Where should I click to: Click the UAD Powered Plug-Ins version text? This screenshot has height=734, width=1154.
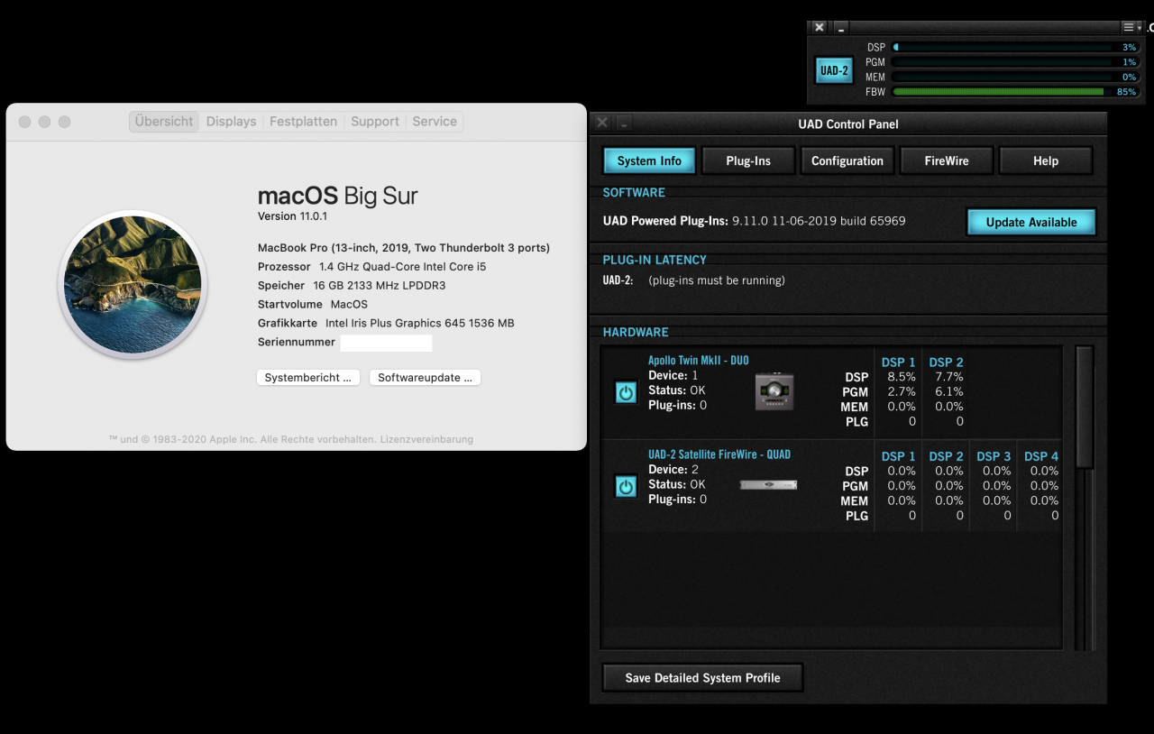click(x=754, y=221)
